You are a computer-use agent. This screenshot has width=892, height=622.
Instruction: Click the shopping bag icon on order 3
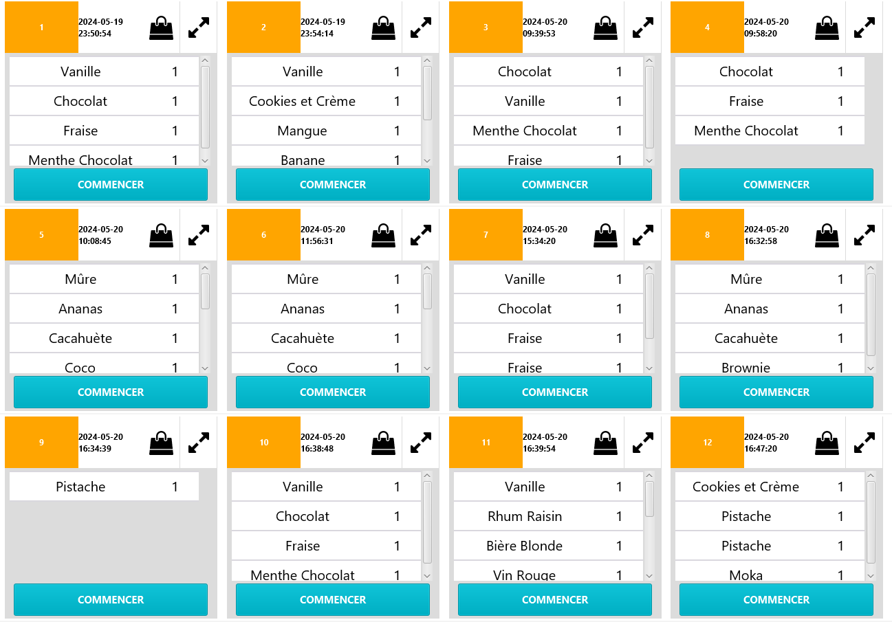pos(606,27)
